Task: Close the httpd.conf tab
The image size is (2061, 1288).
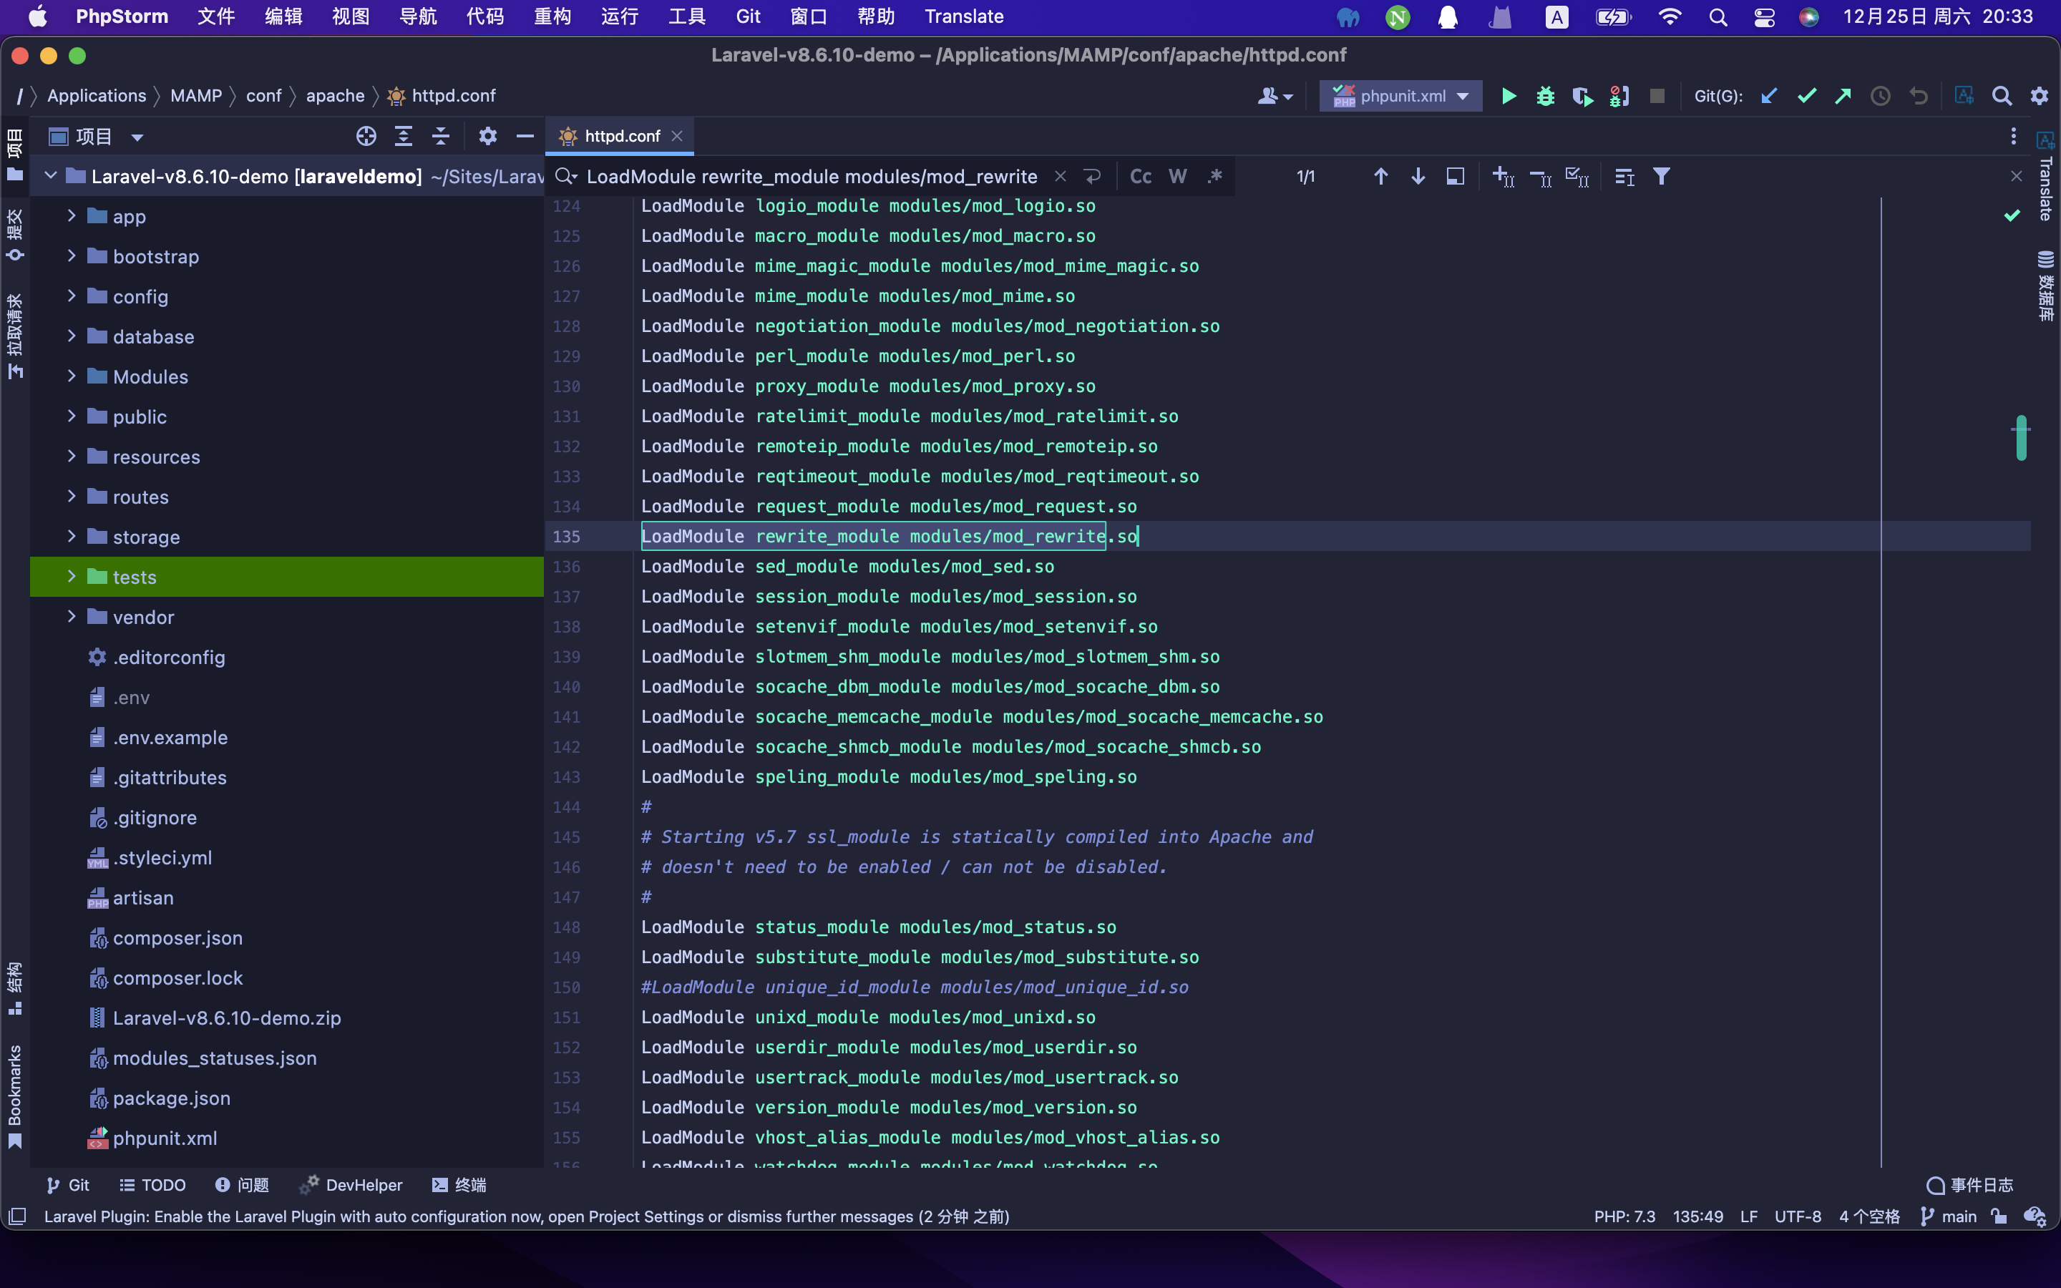Action: coord(677,136)
